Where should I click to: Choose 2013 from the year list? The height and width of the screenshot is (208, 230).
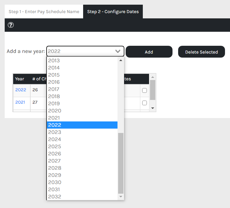click(x=82, y=60)
